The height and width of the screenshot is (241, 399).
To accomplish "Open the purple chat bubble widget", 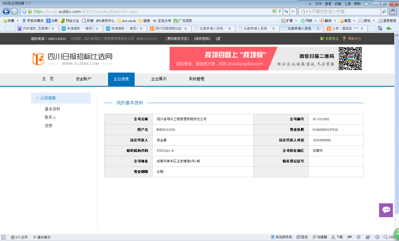I will [386, 210].
